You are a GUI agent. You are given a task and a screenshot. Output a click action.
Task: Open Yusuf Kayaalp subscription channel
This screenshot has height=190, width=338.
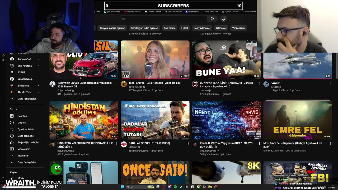[x=25, y=79]
